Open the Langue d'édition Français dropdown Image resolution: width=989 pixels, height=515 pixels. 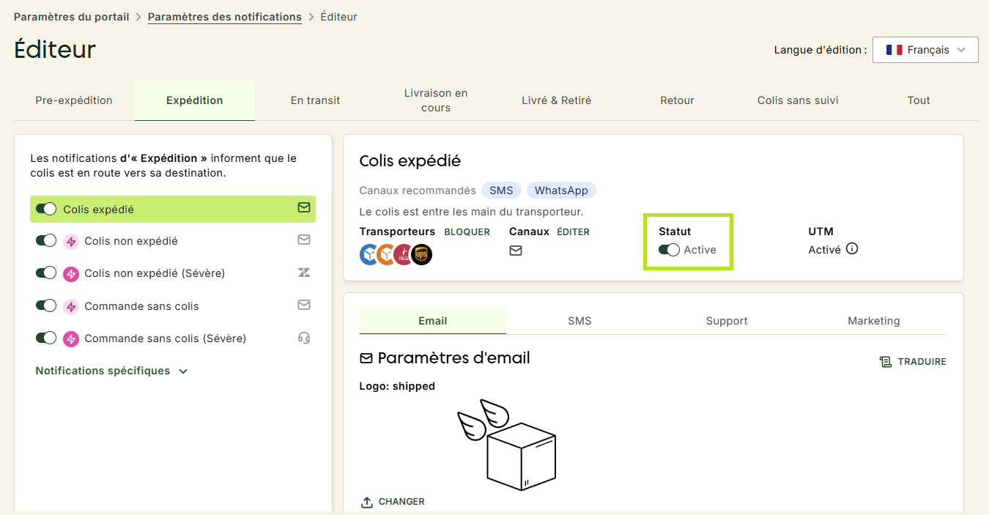(925, 50)
